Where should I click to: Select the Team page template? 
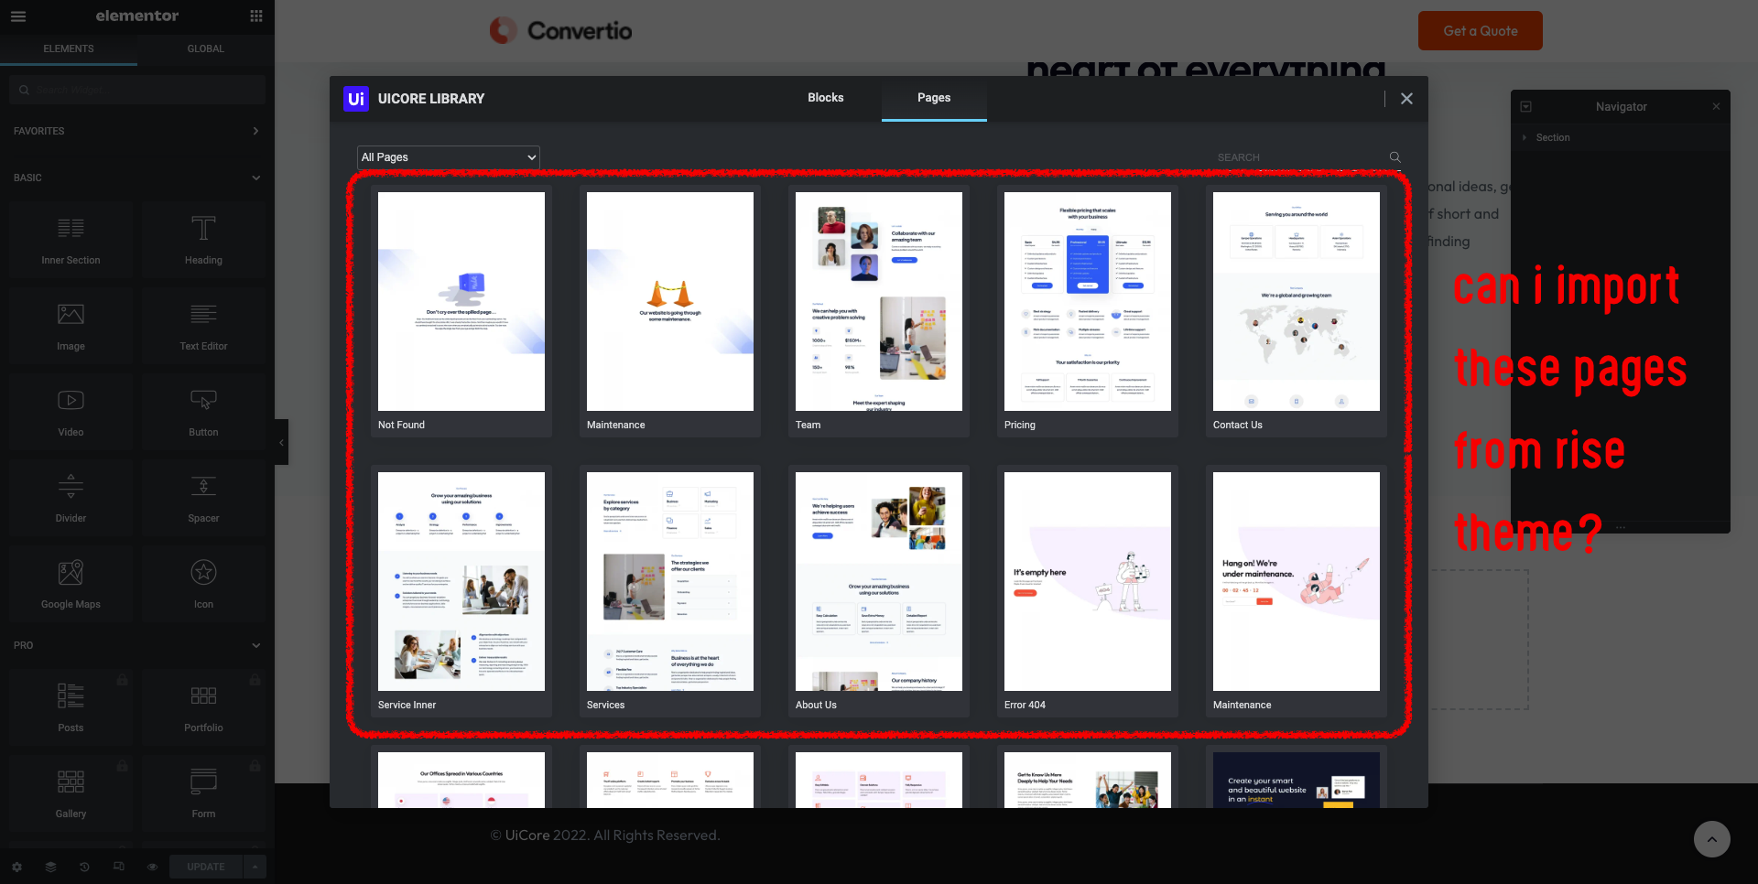pyautogui.click(x=879, y=311)
